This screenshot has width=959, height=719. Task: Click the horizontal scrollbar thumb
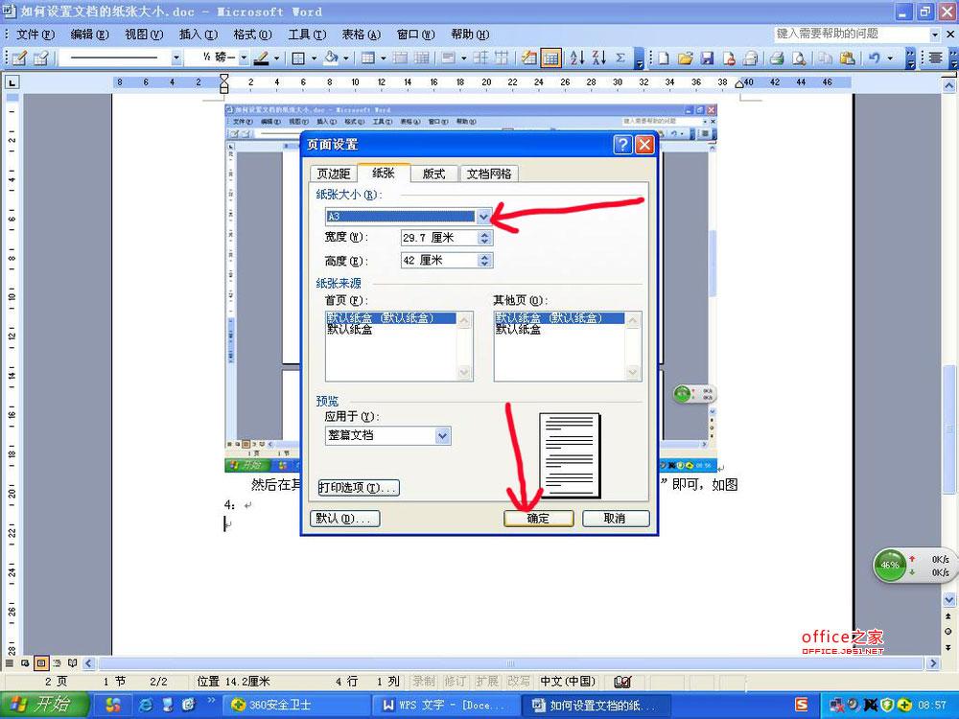[x=510, y=663]
